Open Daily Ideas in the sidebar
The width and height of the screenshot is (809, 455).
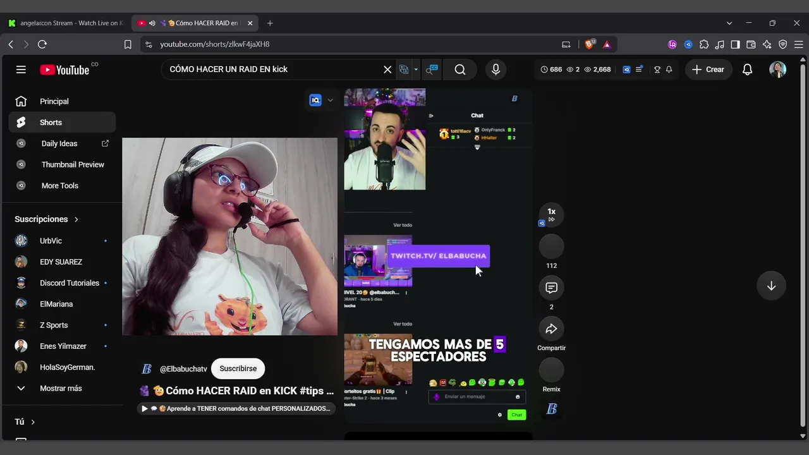(x=62, y=143)
